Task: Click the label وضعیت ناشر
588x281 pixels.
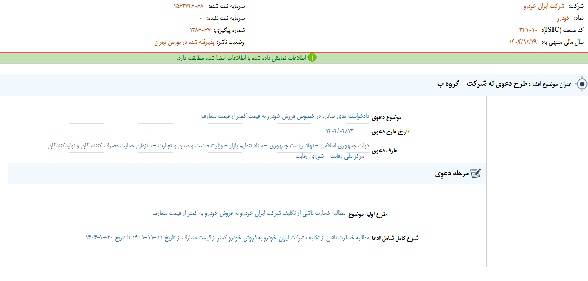Action: tap(231, 42)
